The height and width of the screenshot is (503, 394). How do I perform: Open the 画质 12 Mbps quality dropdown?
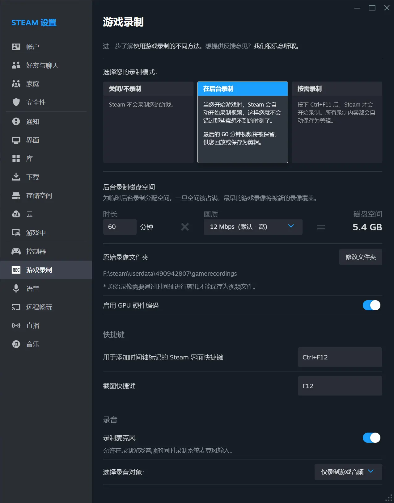coord(253,227)
